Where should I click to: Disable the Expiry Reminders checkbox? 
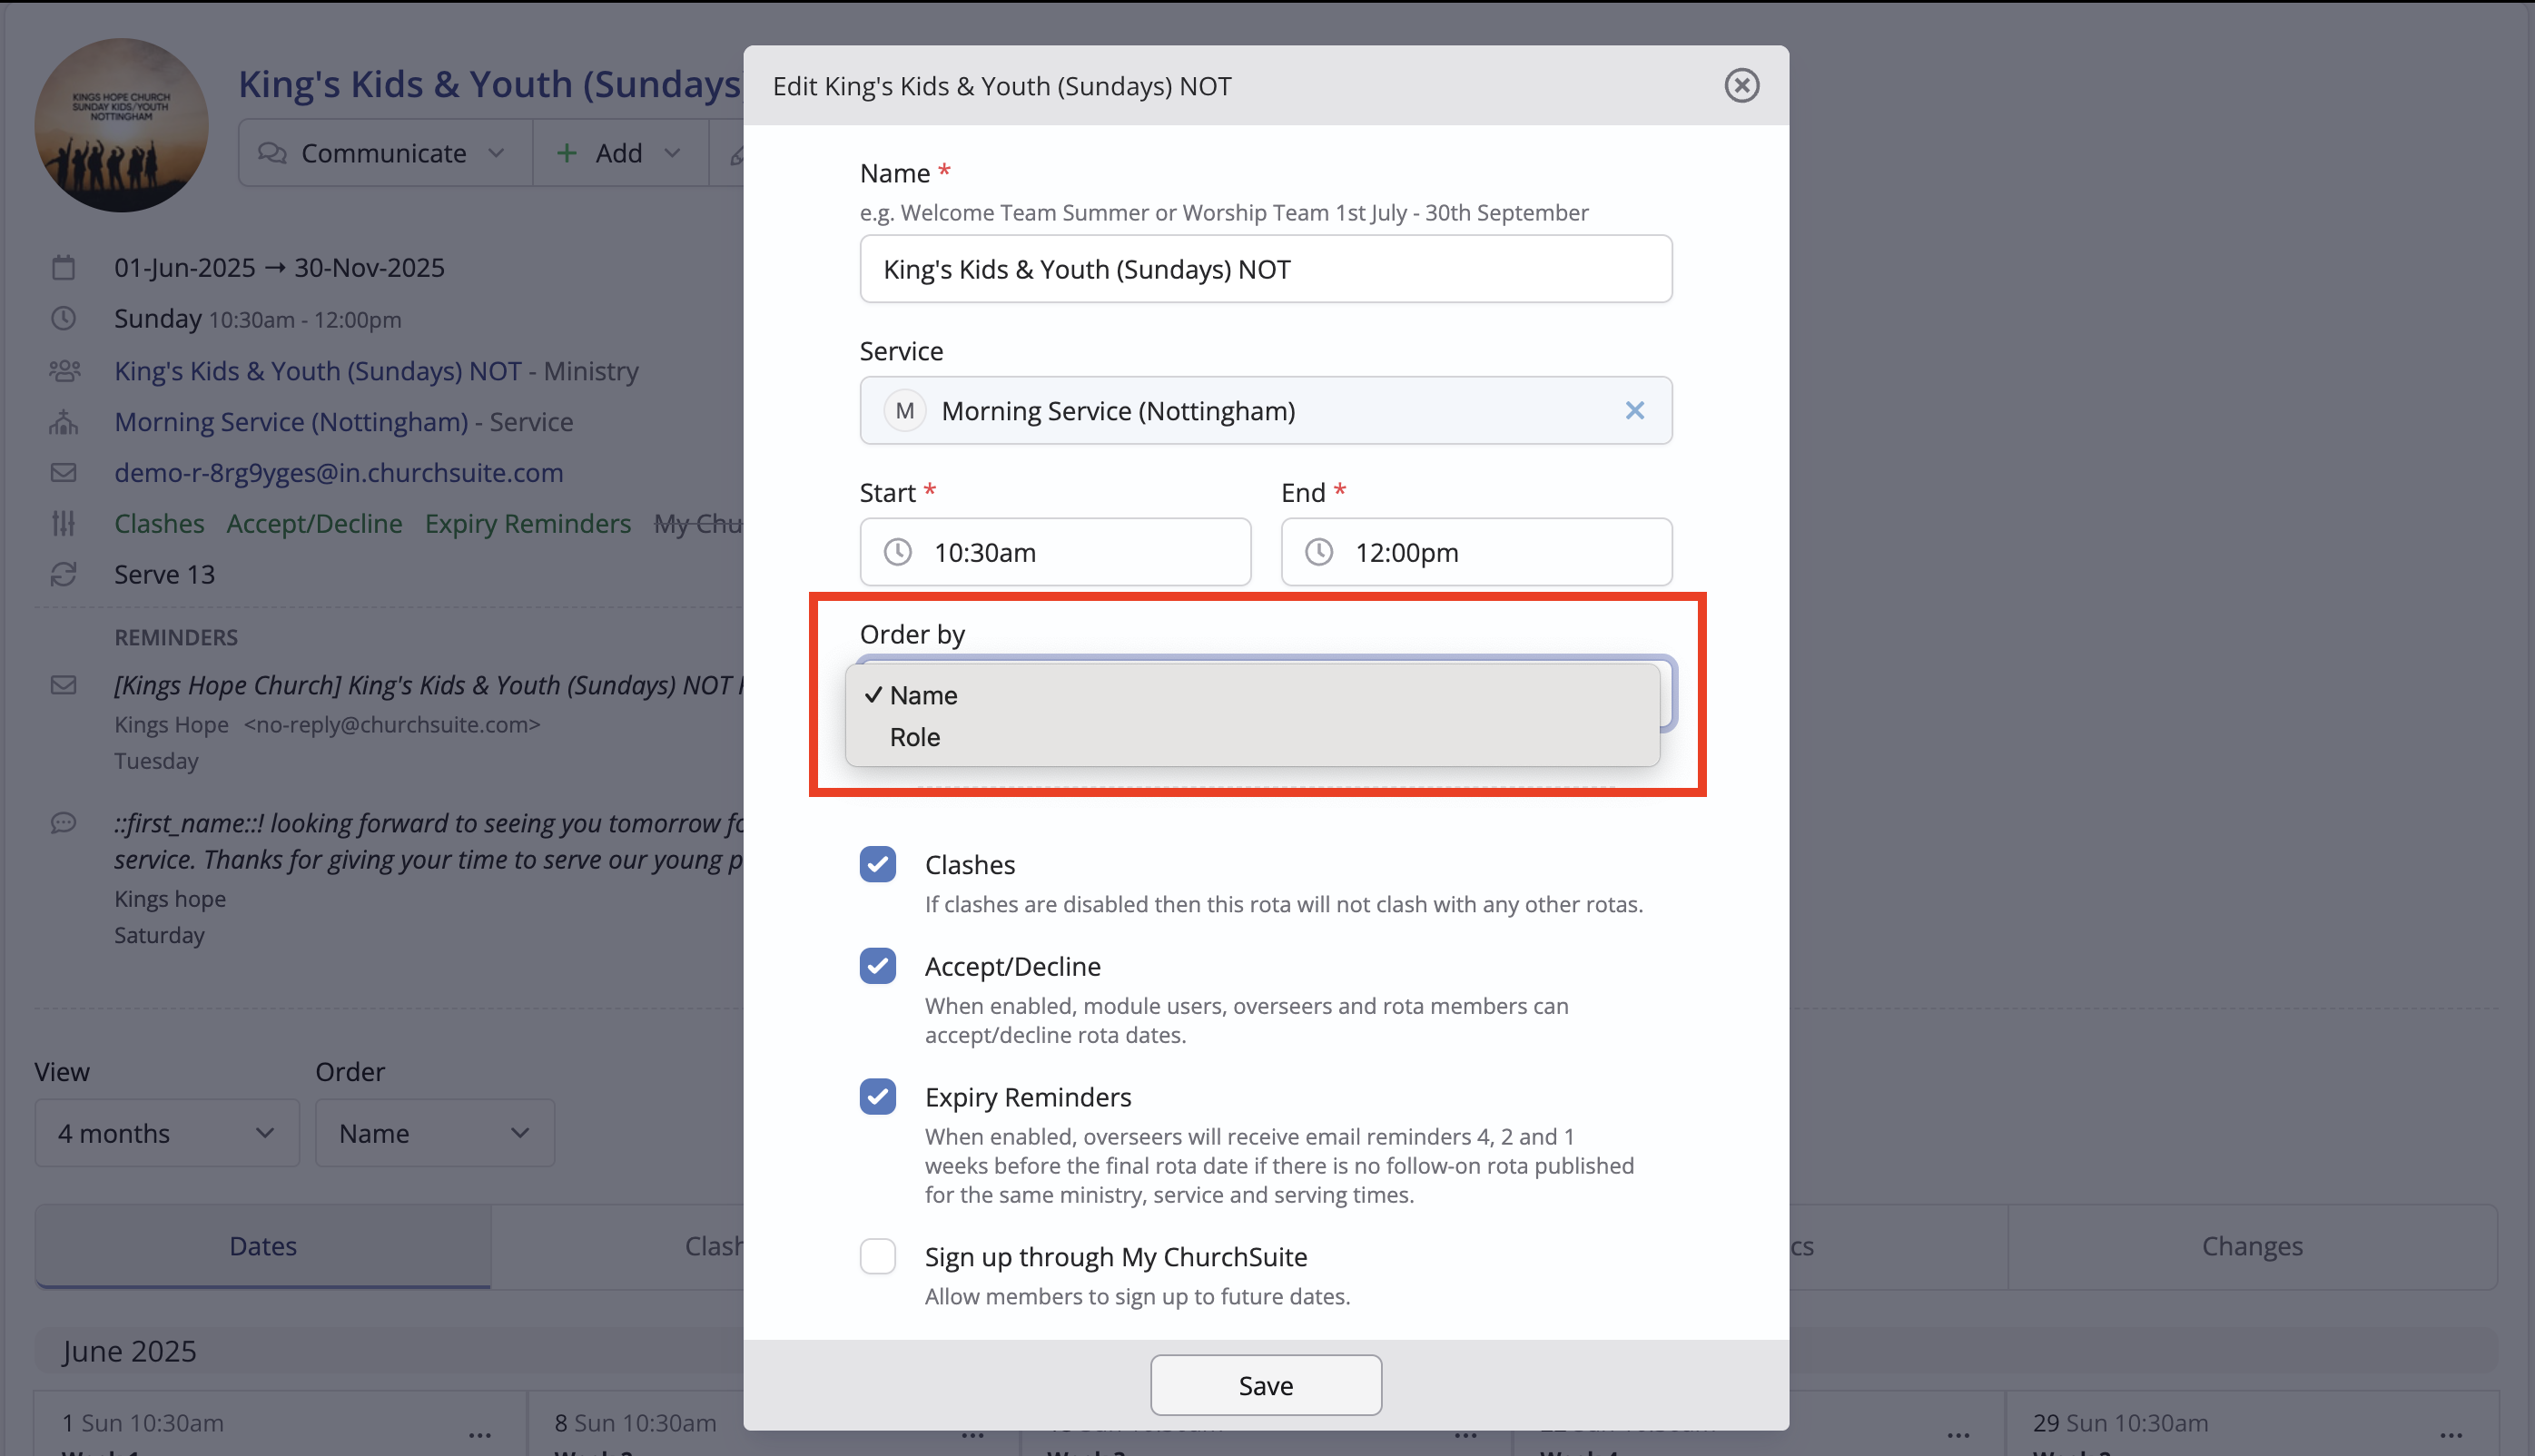click(x=877, y=1096)
